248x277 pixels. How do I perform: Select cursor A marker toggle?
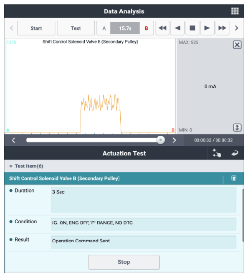click(x=104, y=28)
